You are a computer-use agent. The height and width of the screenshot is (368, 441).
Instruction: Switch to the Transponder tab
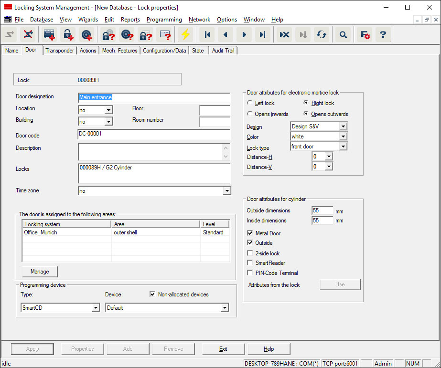pyautogui.click(x=60, y=51)
